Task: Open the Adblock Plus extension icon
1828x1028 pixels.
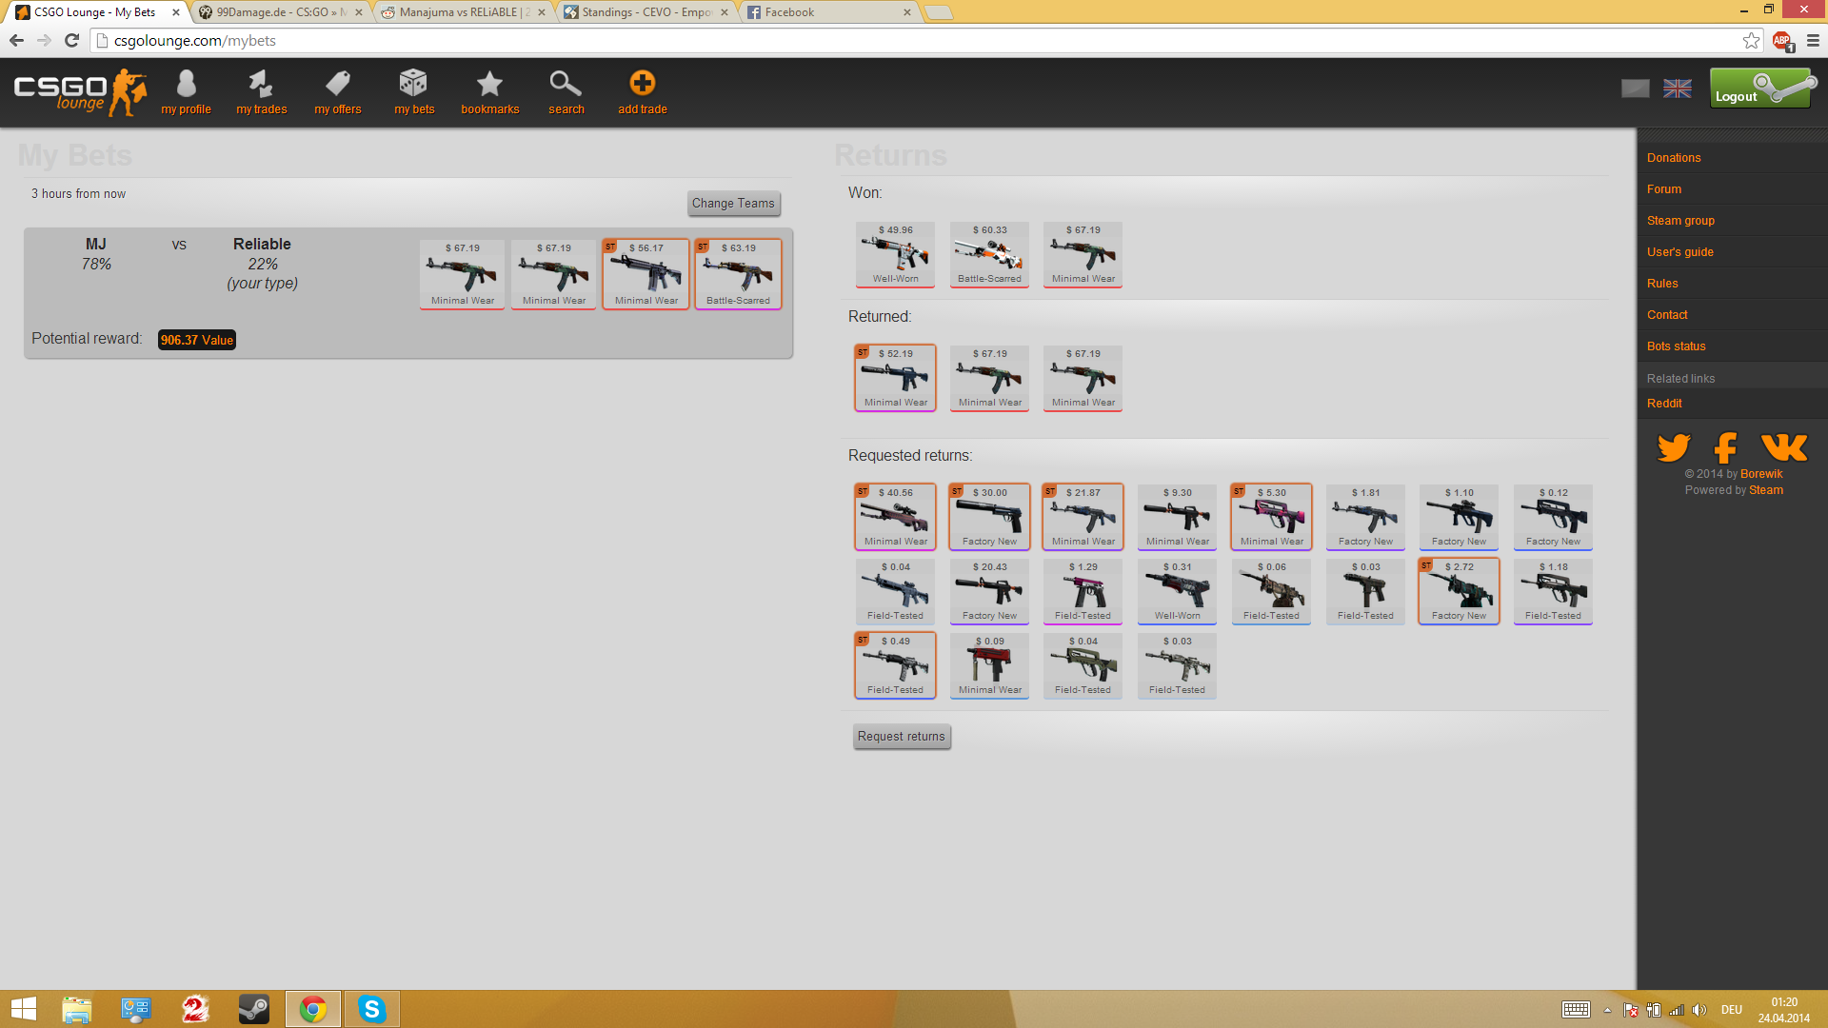Action: 1782,41
